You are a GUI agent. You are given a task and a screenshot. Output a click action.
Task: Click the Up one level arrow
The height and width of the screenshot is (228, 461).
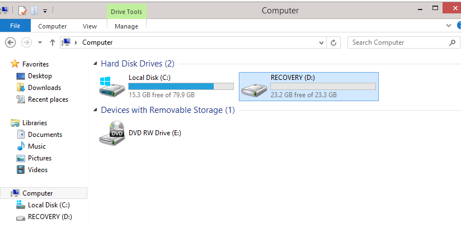coord(53,42)
